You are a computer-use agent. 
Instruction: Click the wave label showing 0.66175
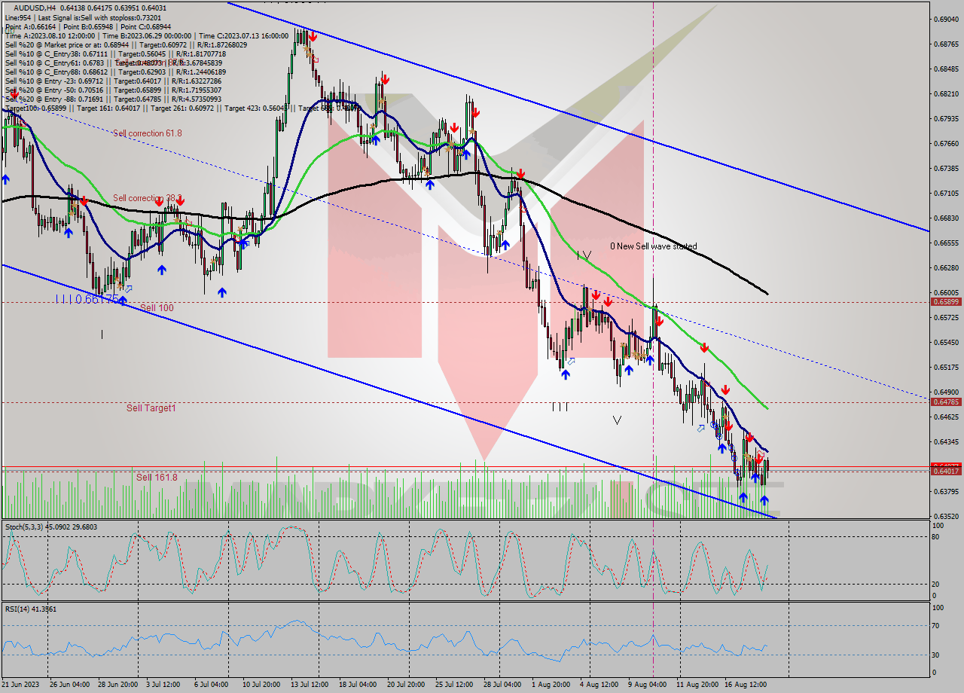tap(88, 299)
